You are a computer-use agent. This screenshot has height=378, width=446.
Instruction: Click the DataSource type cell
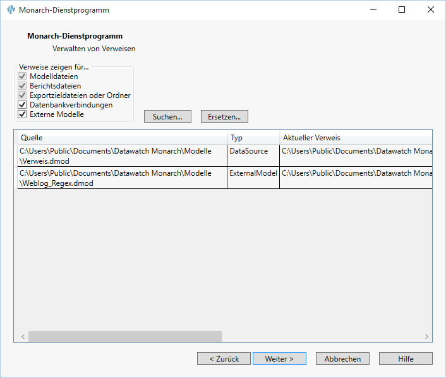(253, 152)
